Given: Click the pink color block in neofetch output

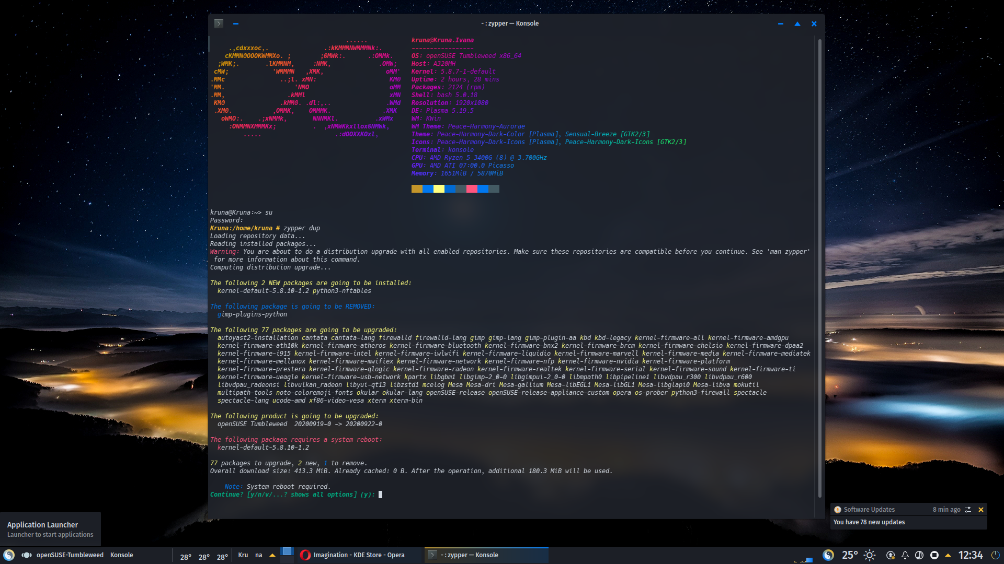Looking at the screenshot, I should pyautogui.click(x=472, y=189).
